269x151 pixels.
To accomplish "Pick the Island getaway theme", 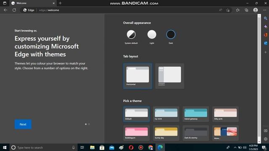I will [x=196, y=114].
